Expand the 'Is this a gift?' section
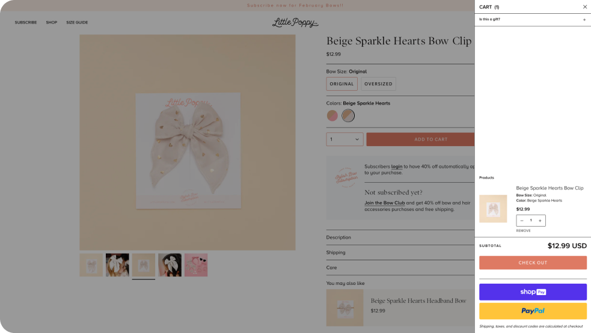 point(584,20)
